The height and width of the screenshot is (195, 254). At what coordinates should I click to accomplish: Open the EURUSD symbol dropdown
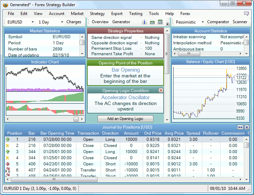coord(33,22)
